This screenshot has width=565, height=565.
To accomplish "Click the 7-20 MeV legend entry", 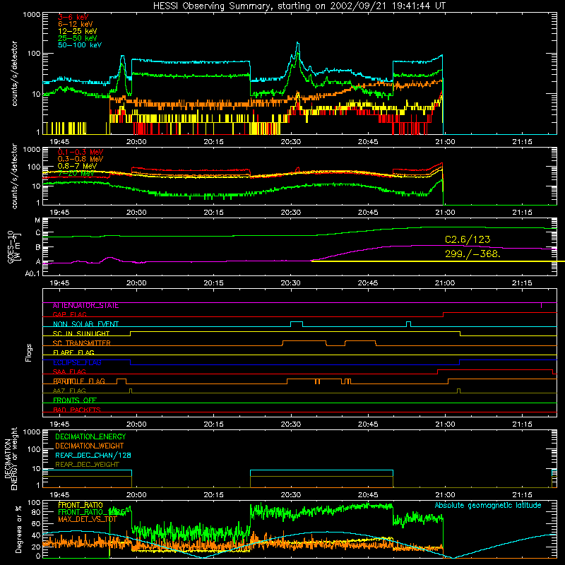I will pos(76,173).
